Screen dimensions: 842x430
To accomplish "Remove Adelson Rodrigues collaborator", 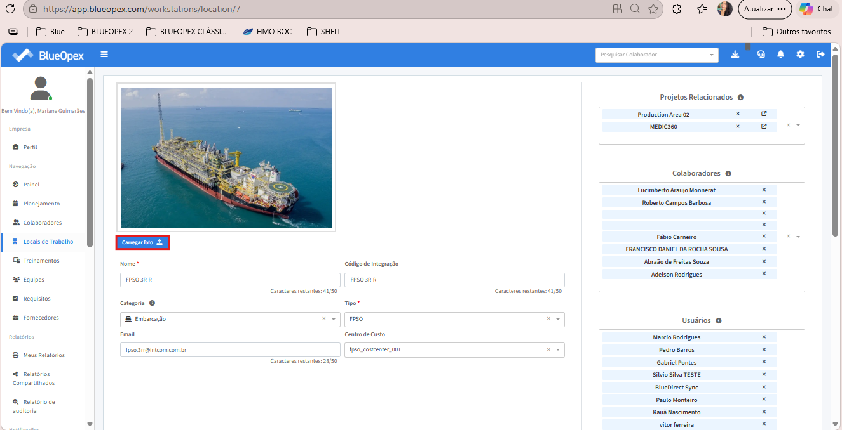I will [x=764, y=274].
